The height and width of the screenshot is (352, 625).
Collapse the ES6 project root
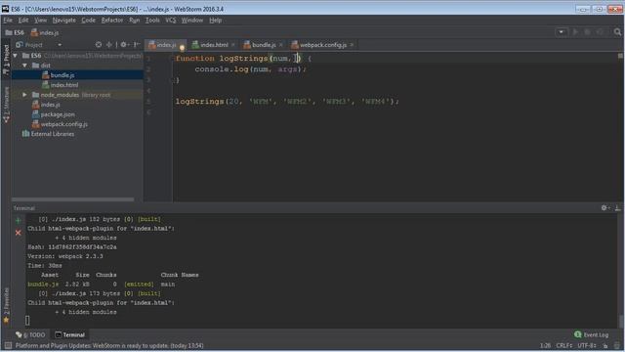point(16,56)
